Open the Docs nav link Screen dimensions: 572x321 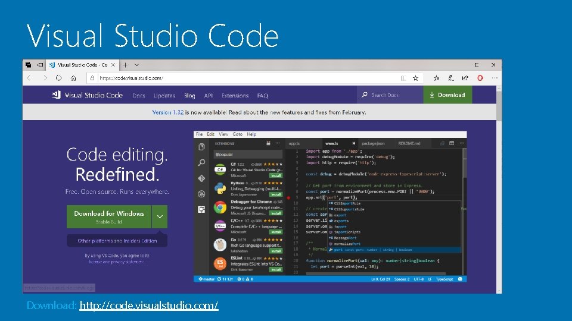click(x=139, y=95)
